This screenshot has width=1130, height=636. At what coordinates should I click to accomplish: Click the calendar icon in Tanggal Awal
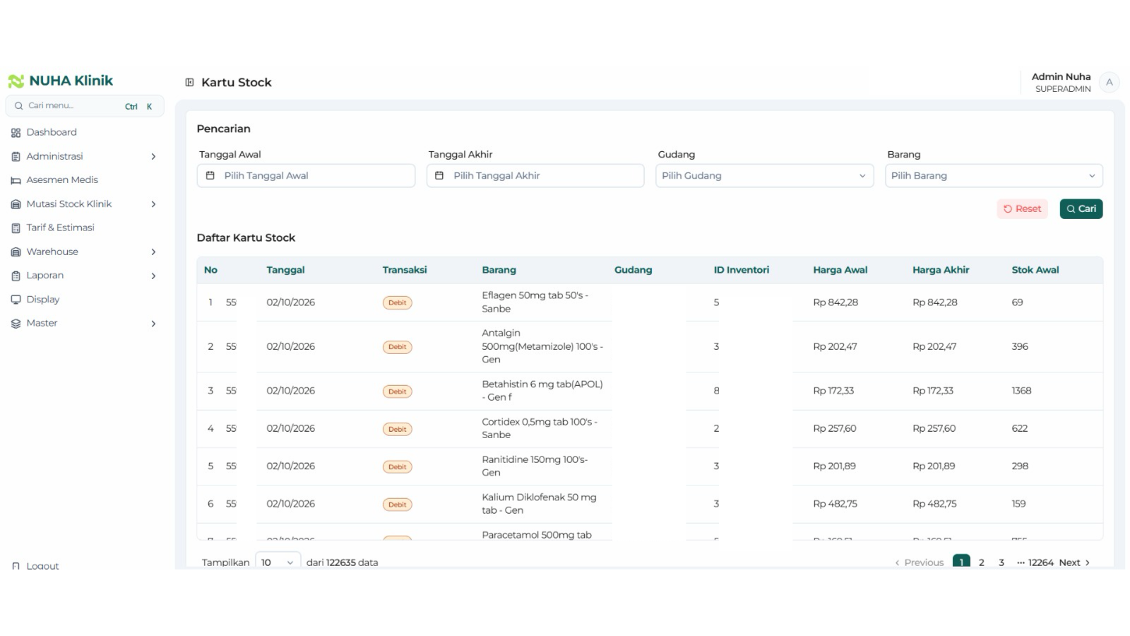tap(210, 175)
